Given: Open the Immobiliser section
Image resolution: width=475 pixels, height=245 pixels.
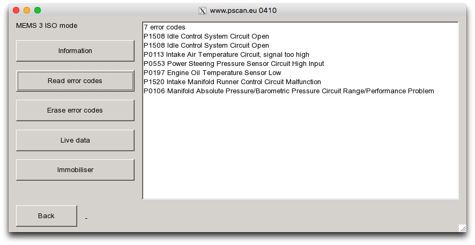Looking at the screenshot, I should (x=75, y=170).
